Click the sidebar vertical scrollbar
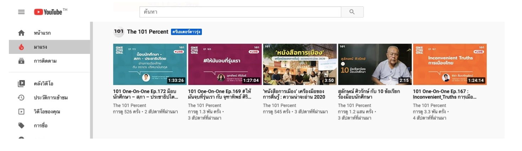Viewport: 522px width, 151px height. (91, 80)
